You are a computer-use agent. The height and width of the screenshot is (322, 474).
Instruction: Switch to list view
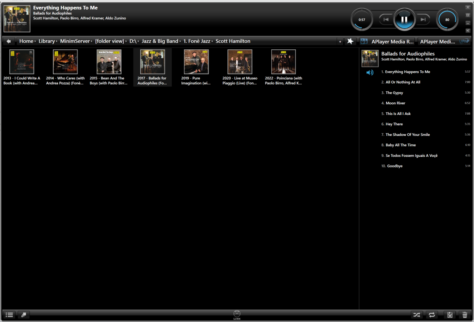[9, 315]
